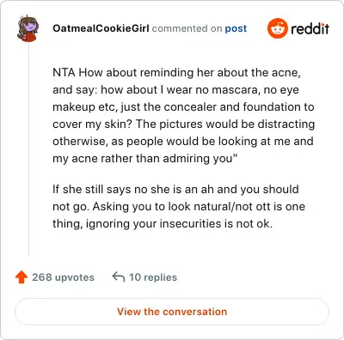Click the line "not go. Asking you to look"
Viewport: 344px width, 340px height.
pos(179,207)
